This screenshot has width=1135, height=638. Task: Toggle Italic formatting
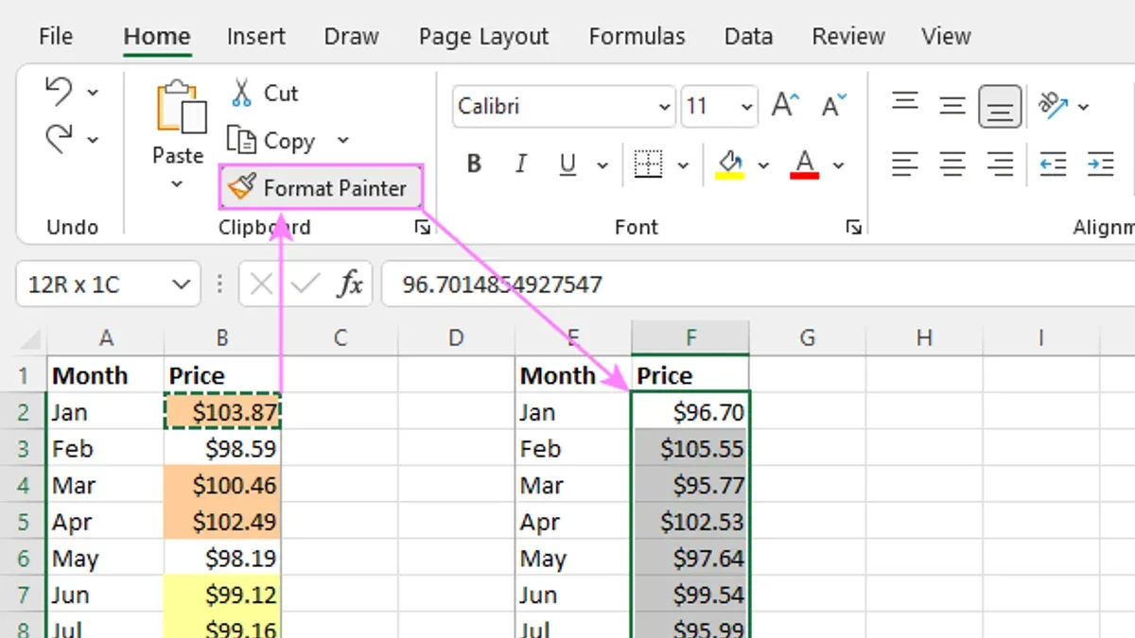pos(520,164)
